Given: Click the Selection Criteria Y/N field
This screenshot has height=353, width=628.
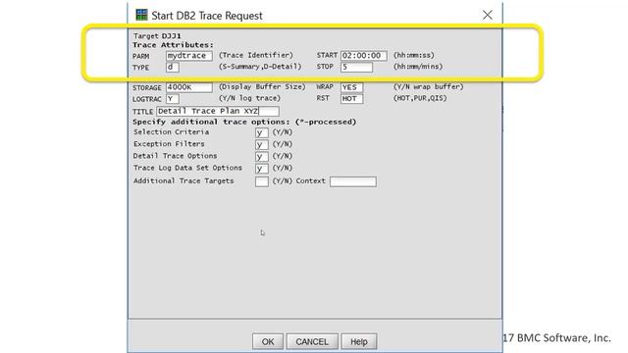Looking at the screenshot, I should click(262, 132).
